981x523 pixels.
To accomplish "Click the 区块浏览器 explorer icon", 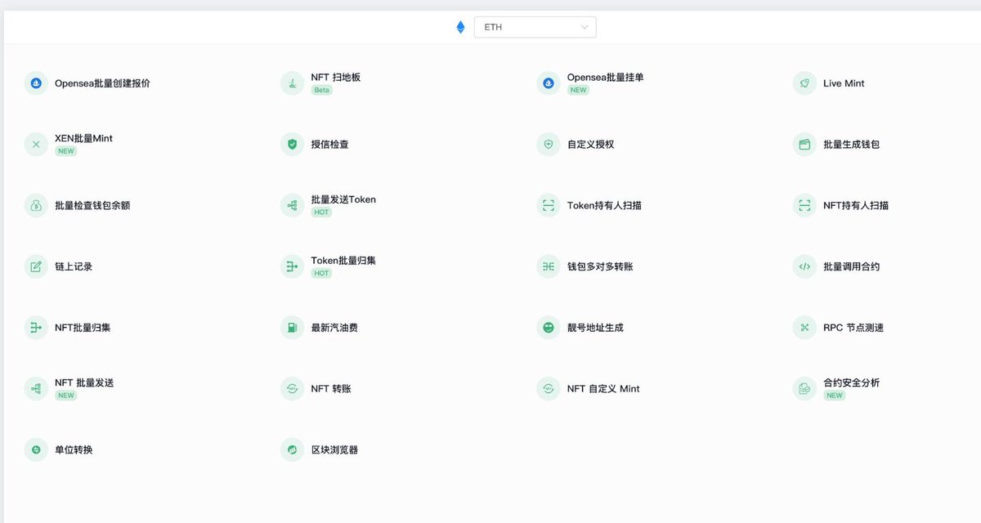I will [292, 449].
